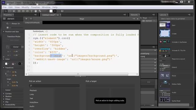This screenshot has height=110, width=196.
Task: Choose the Hide/Show action category
Action: tap(34, 102)
